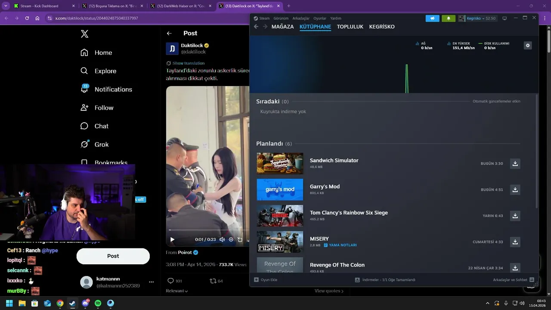Open YAMA NOTLARI for MISERY
This screenshot has height=310, width=551.
coord(340,245)
